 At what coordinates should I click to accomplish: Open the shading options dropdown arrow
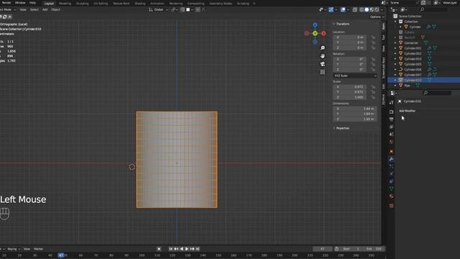point(382,9)
